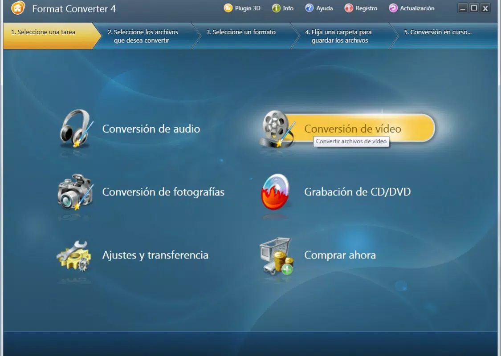This screenshot has height=356, width=501.
Task: Select Comprar ahora option
Action: coord(340,255)
